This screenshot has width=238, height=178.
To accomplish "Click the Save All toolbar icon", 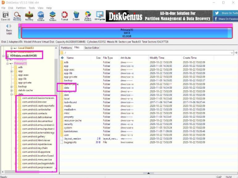I will [x=6, y=16].
